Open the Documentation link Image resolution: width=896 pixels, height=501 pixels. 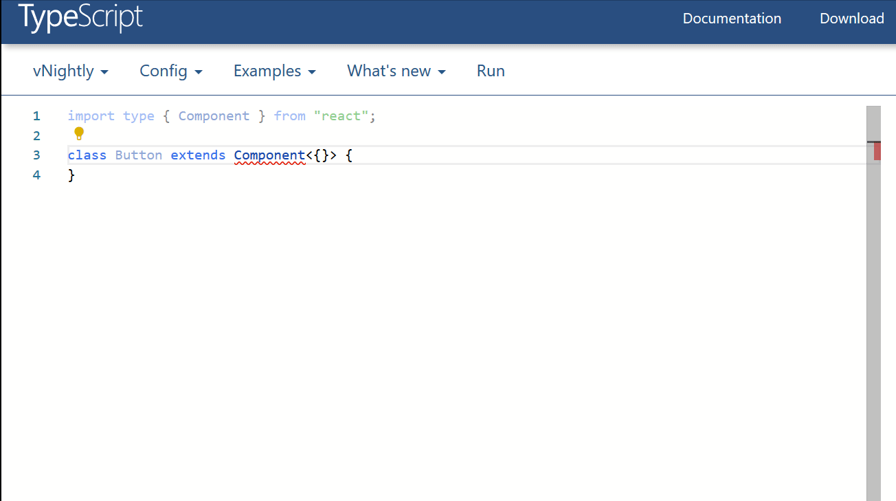(732, 19)
